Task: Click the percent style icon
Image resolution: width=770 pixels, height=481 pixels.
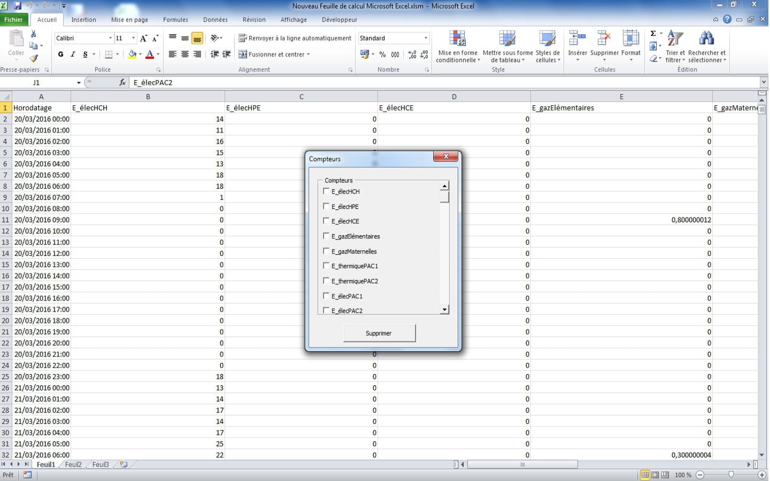Action: [x=382, y=54]
